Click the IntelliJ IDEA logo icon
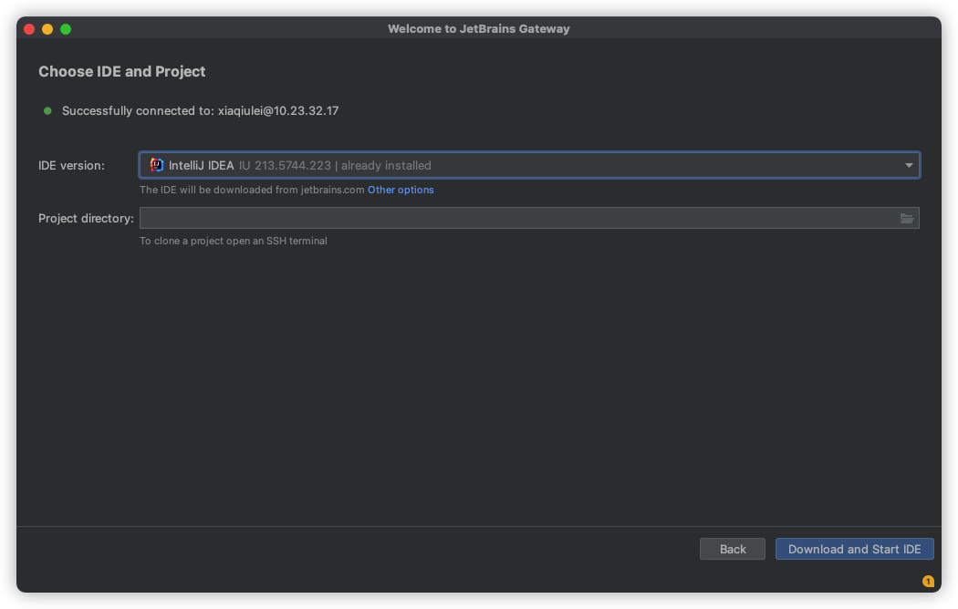 [157, 165]
